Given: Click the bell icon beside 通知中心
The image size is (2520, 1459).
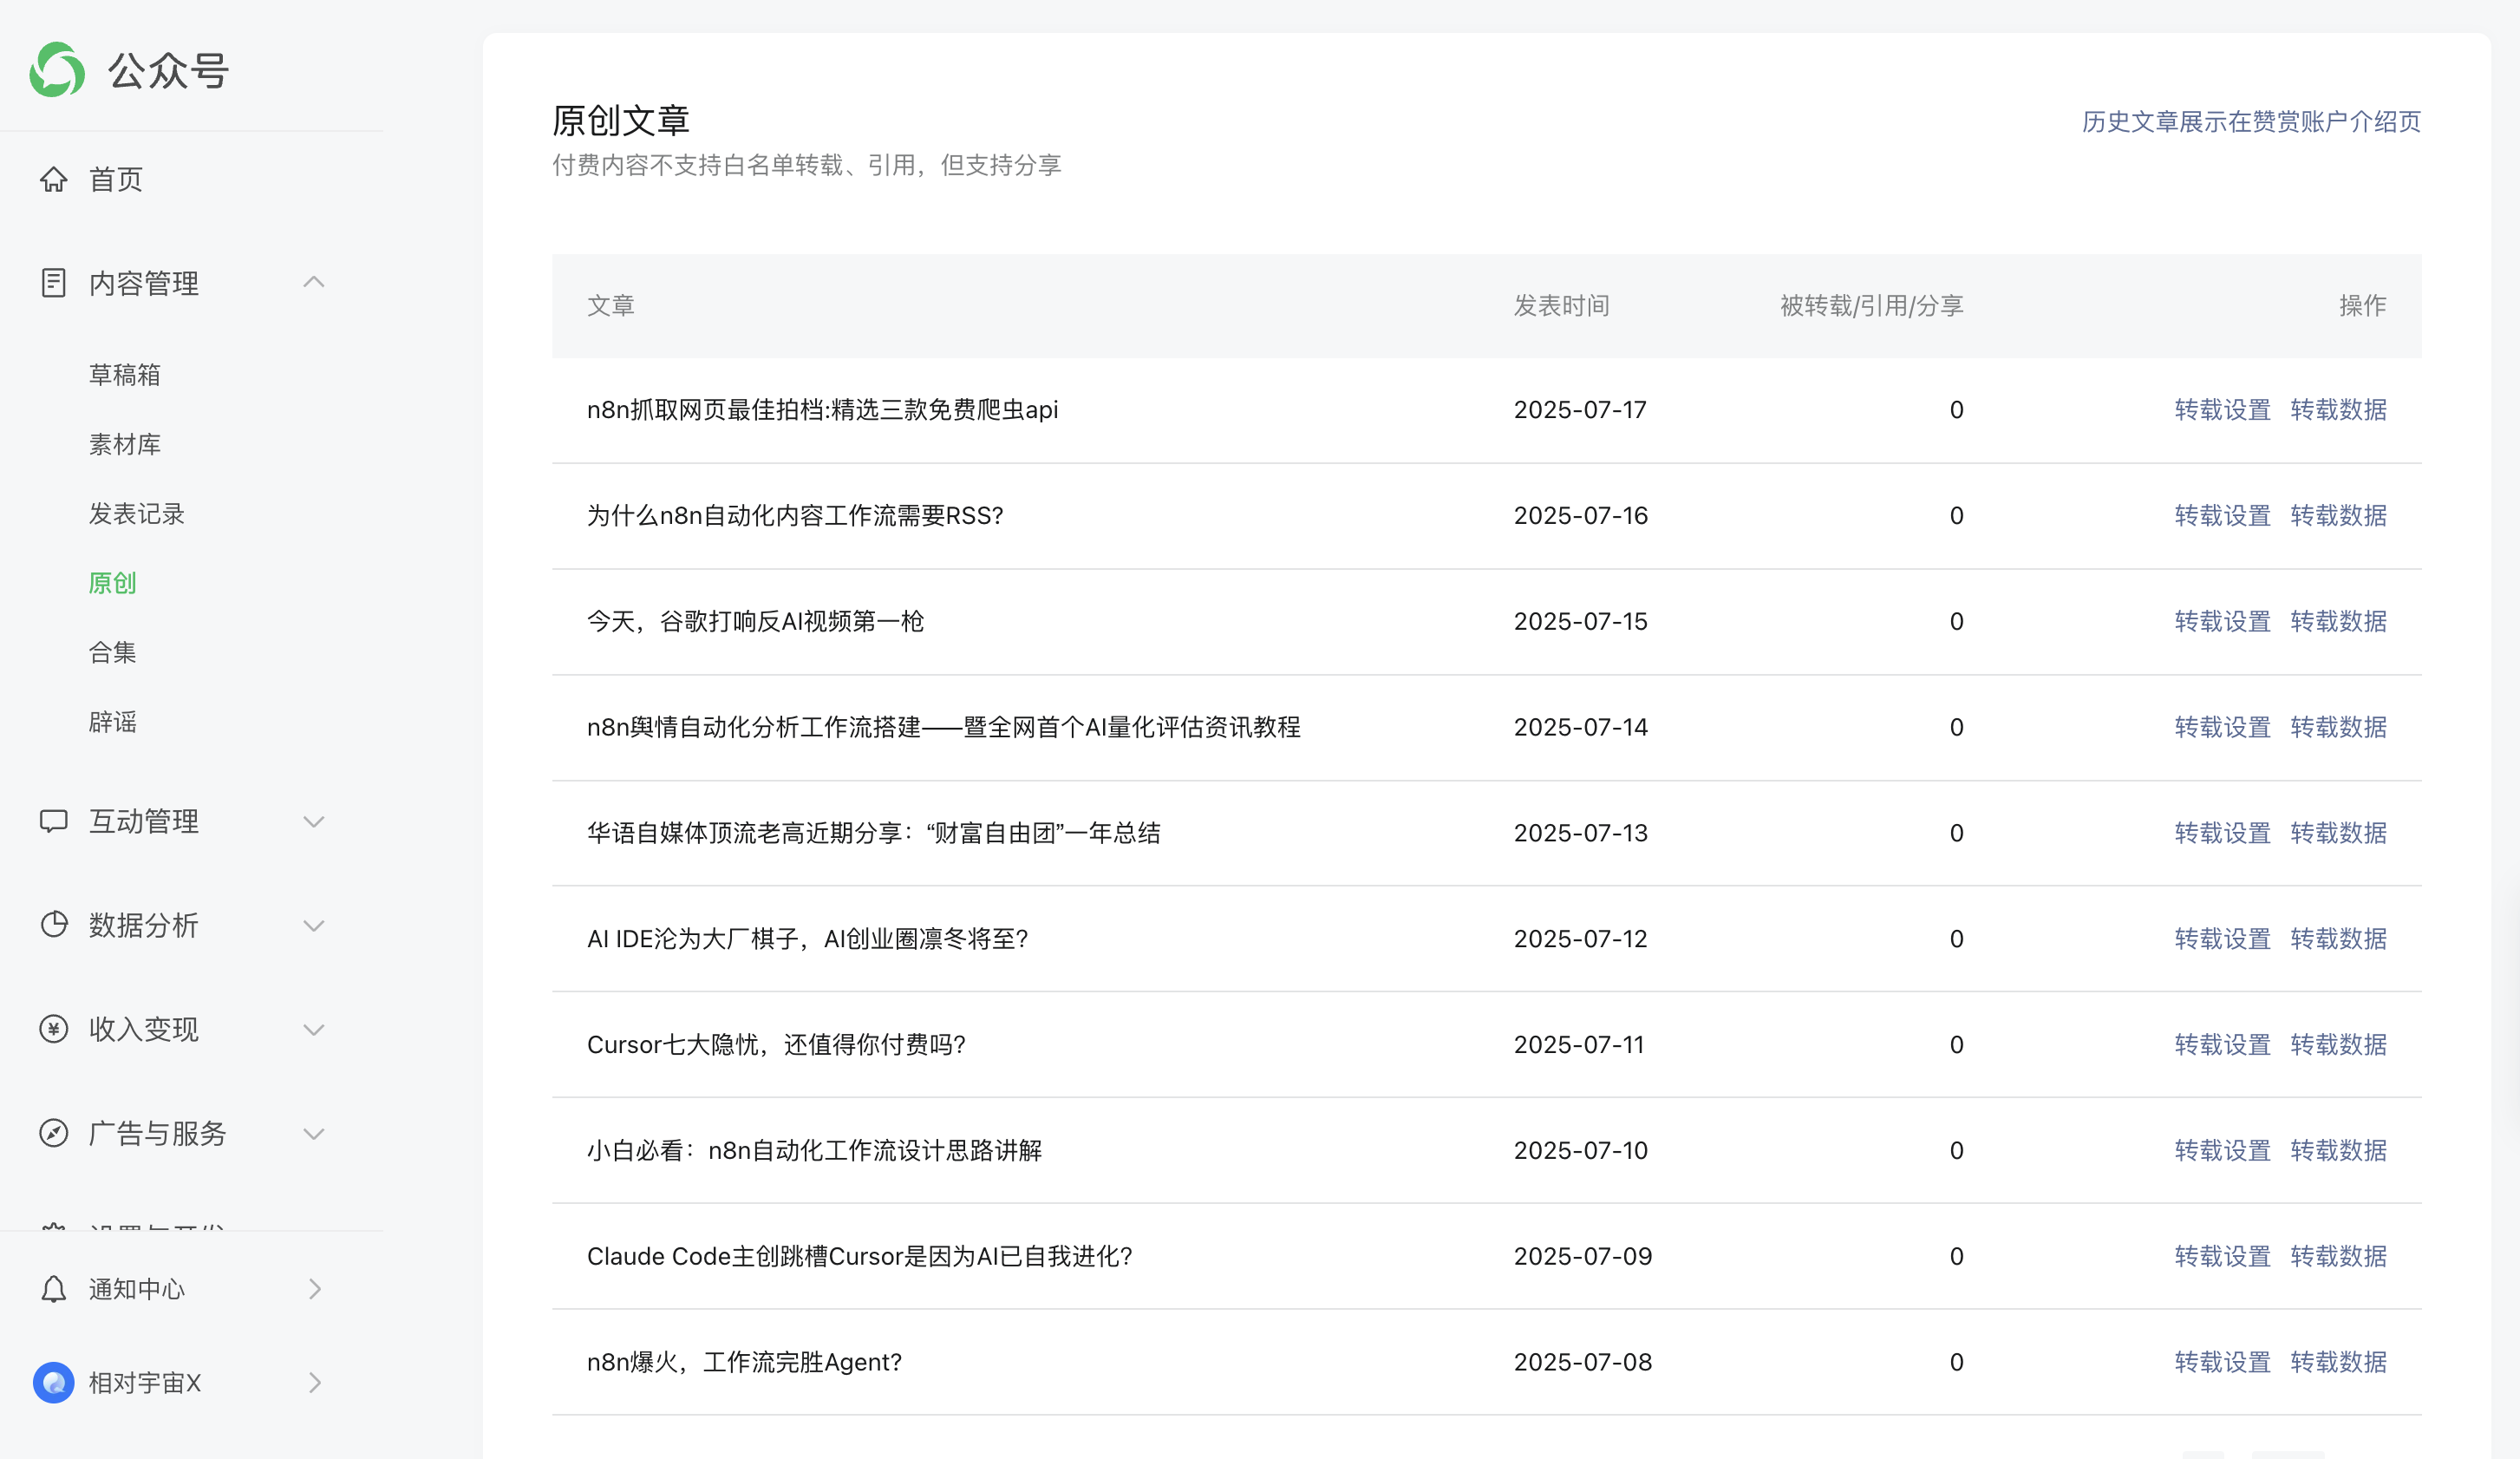Looking at the screenshot, I should (x=54, y=1288).
